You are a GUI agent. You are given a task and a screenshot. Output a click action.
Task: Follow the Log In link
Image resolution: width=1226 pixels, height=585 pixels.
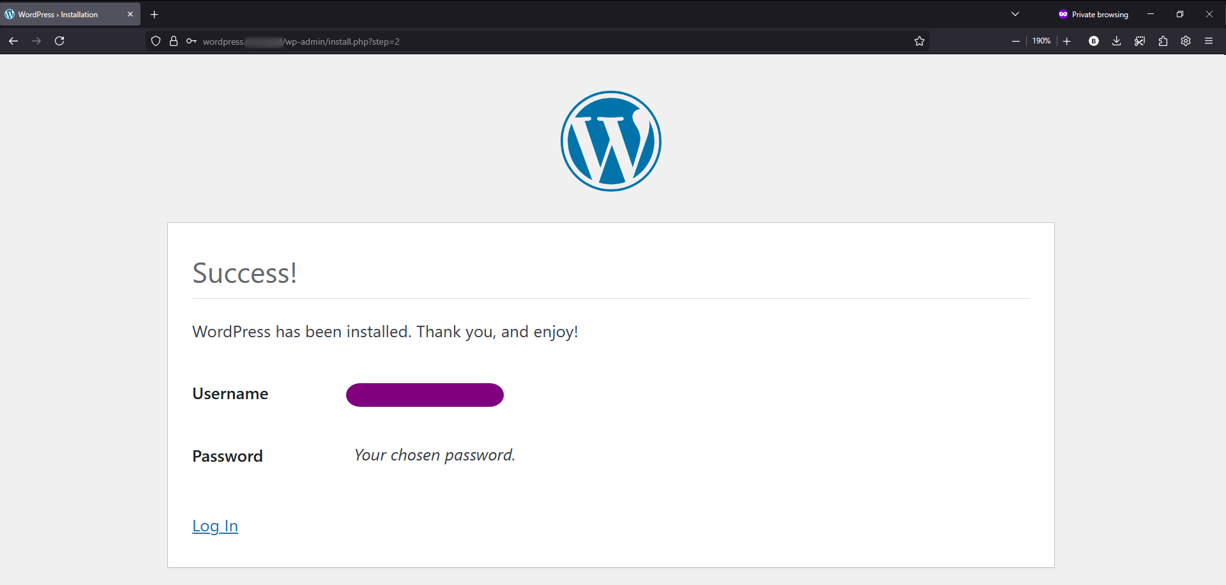215,526
